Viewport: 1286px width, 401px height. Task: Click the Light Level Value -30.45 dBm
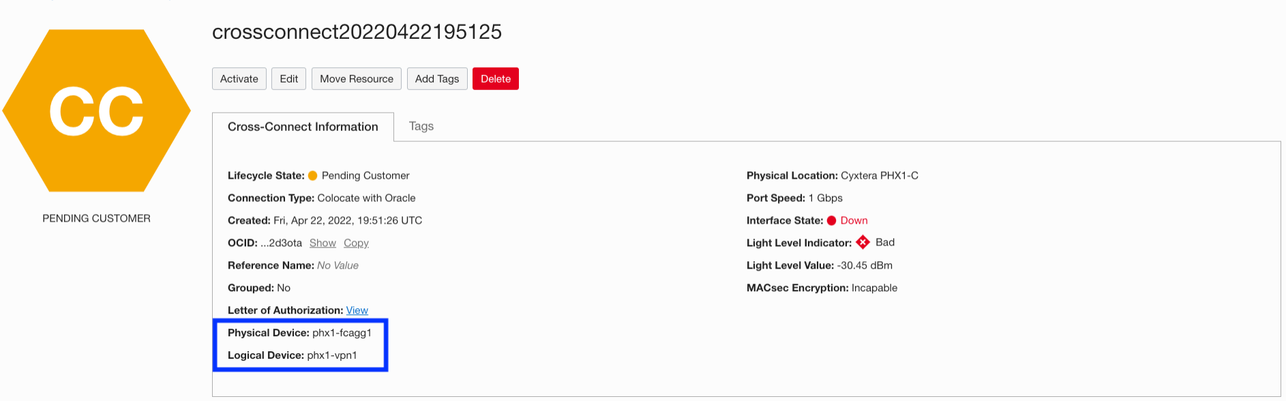click(x=865, y=266)
